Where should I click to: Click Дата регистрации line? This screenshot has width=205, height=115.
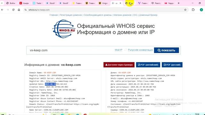pyautogui.click(x=133, y=87)
